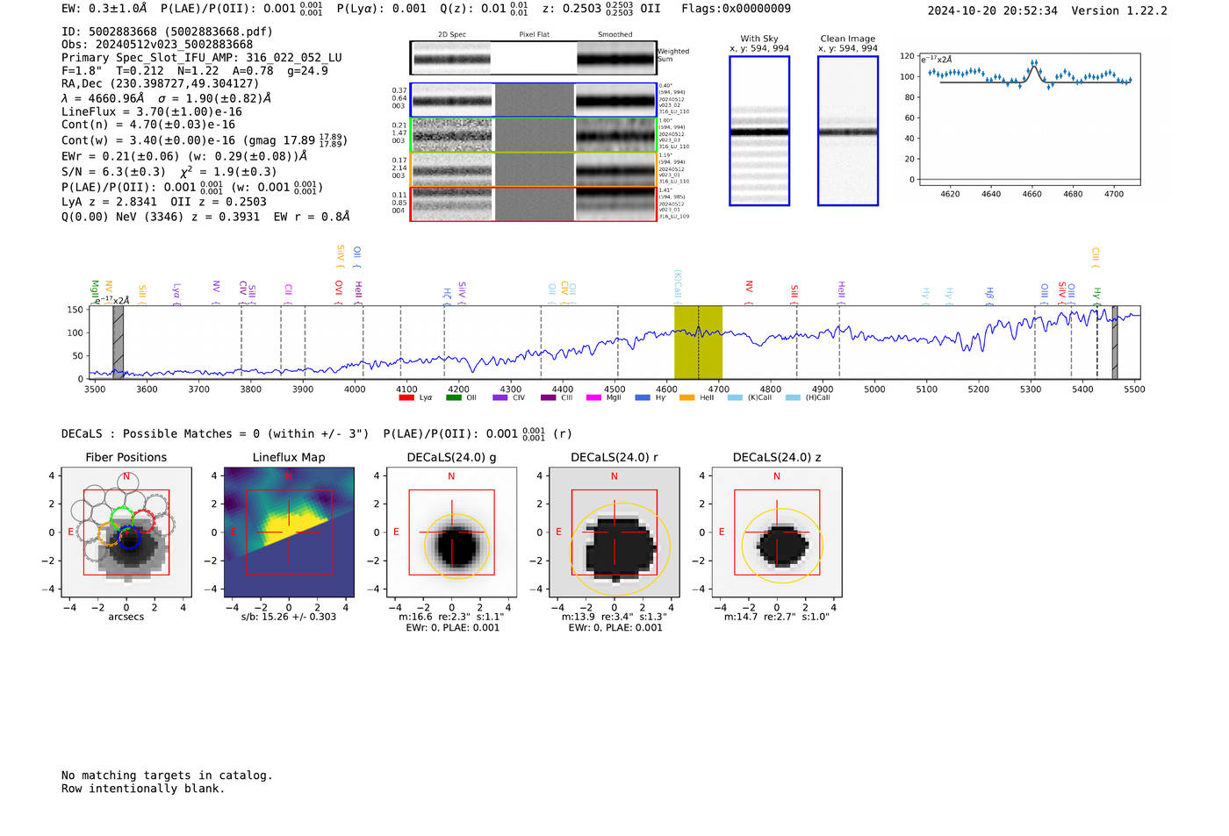
Task: Select the red-outlined fiber spectrum row
Action: [x=534, y=204]
